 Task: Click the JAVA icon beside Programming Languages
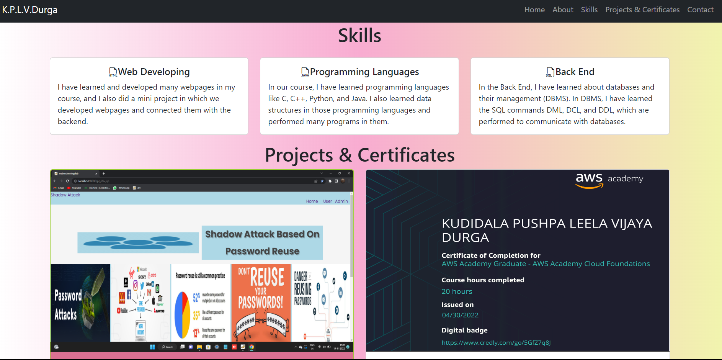pyautogui.click(x=304, y=72)
